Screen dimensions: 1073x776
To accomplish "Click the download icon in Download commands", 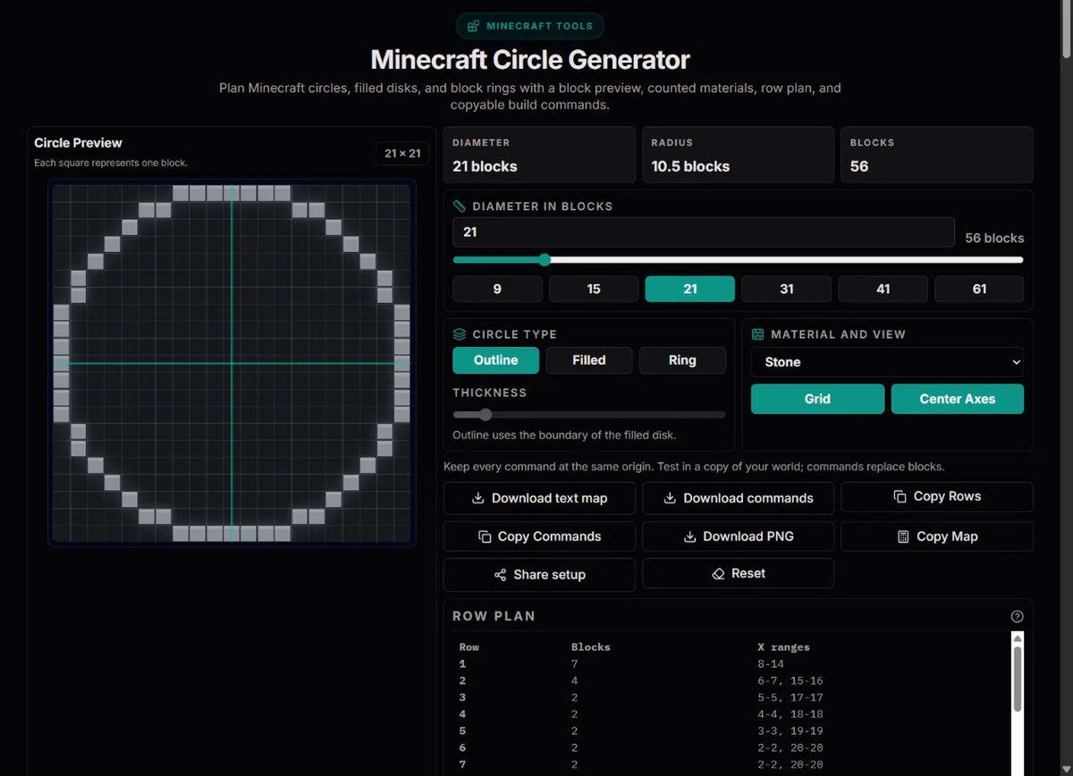I will point(670,498).
